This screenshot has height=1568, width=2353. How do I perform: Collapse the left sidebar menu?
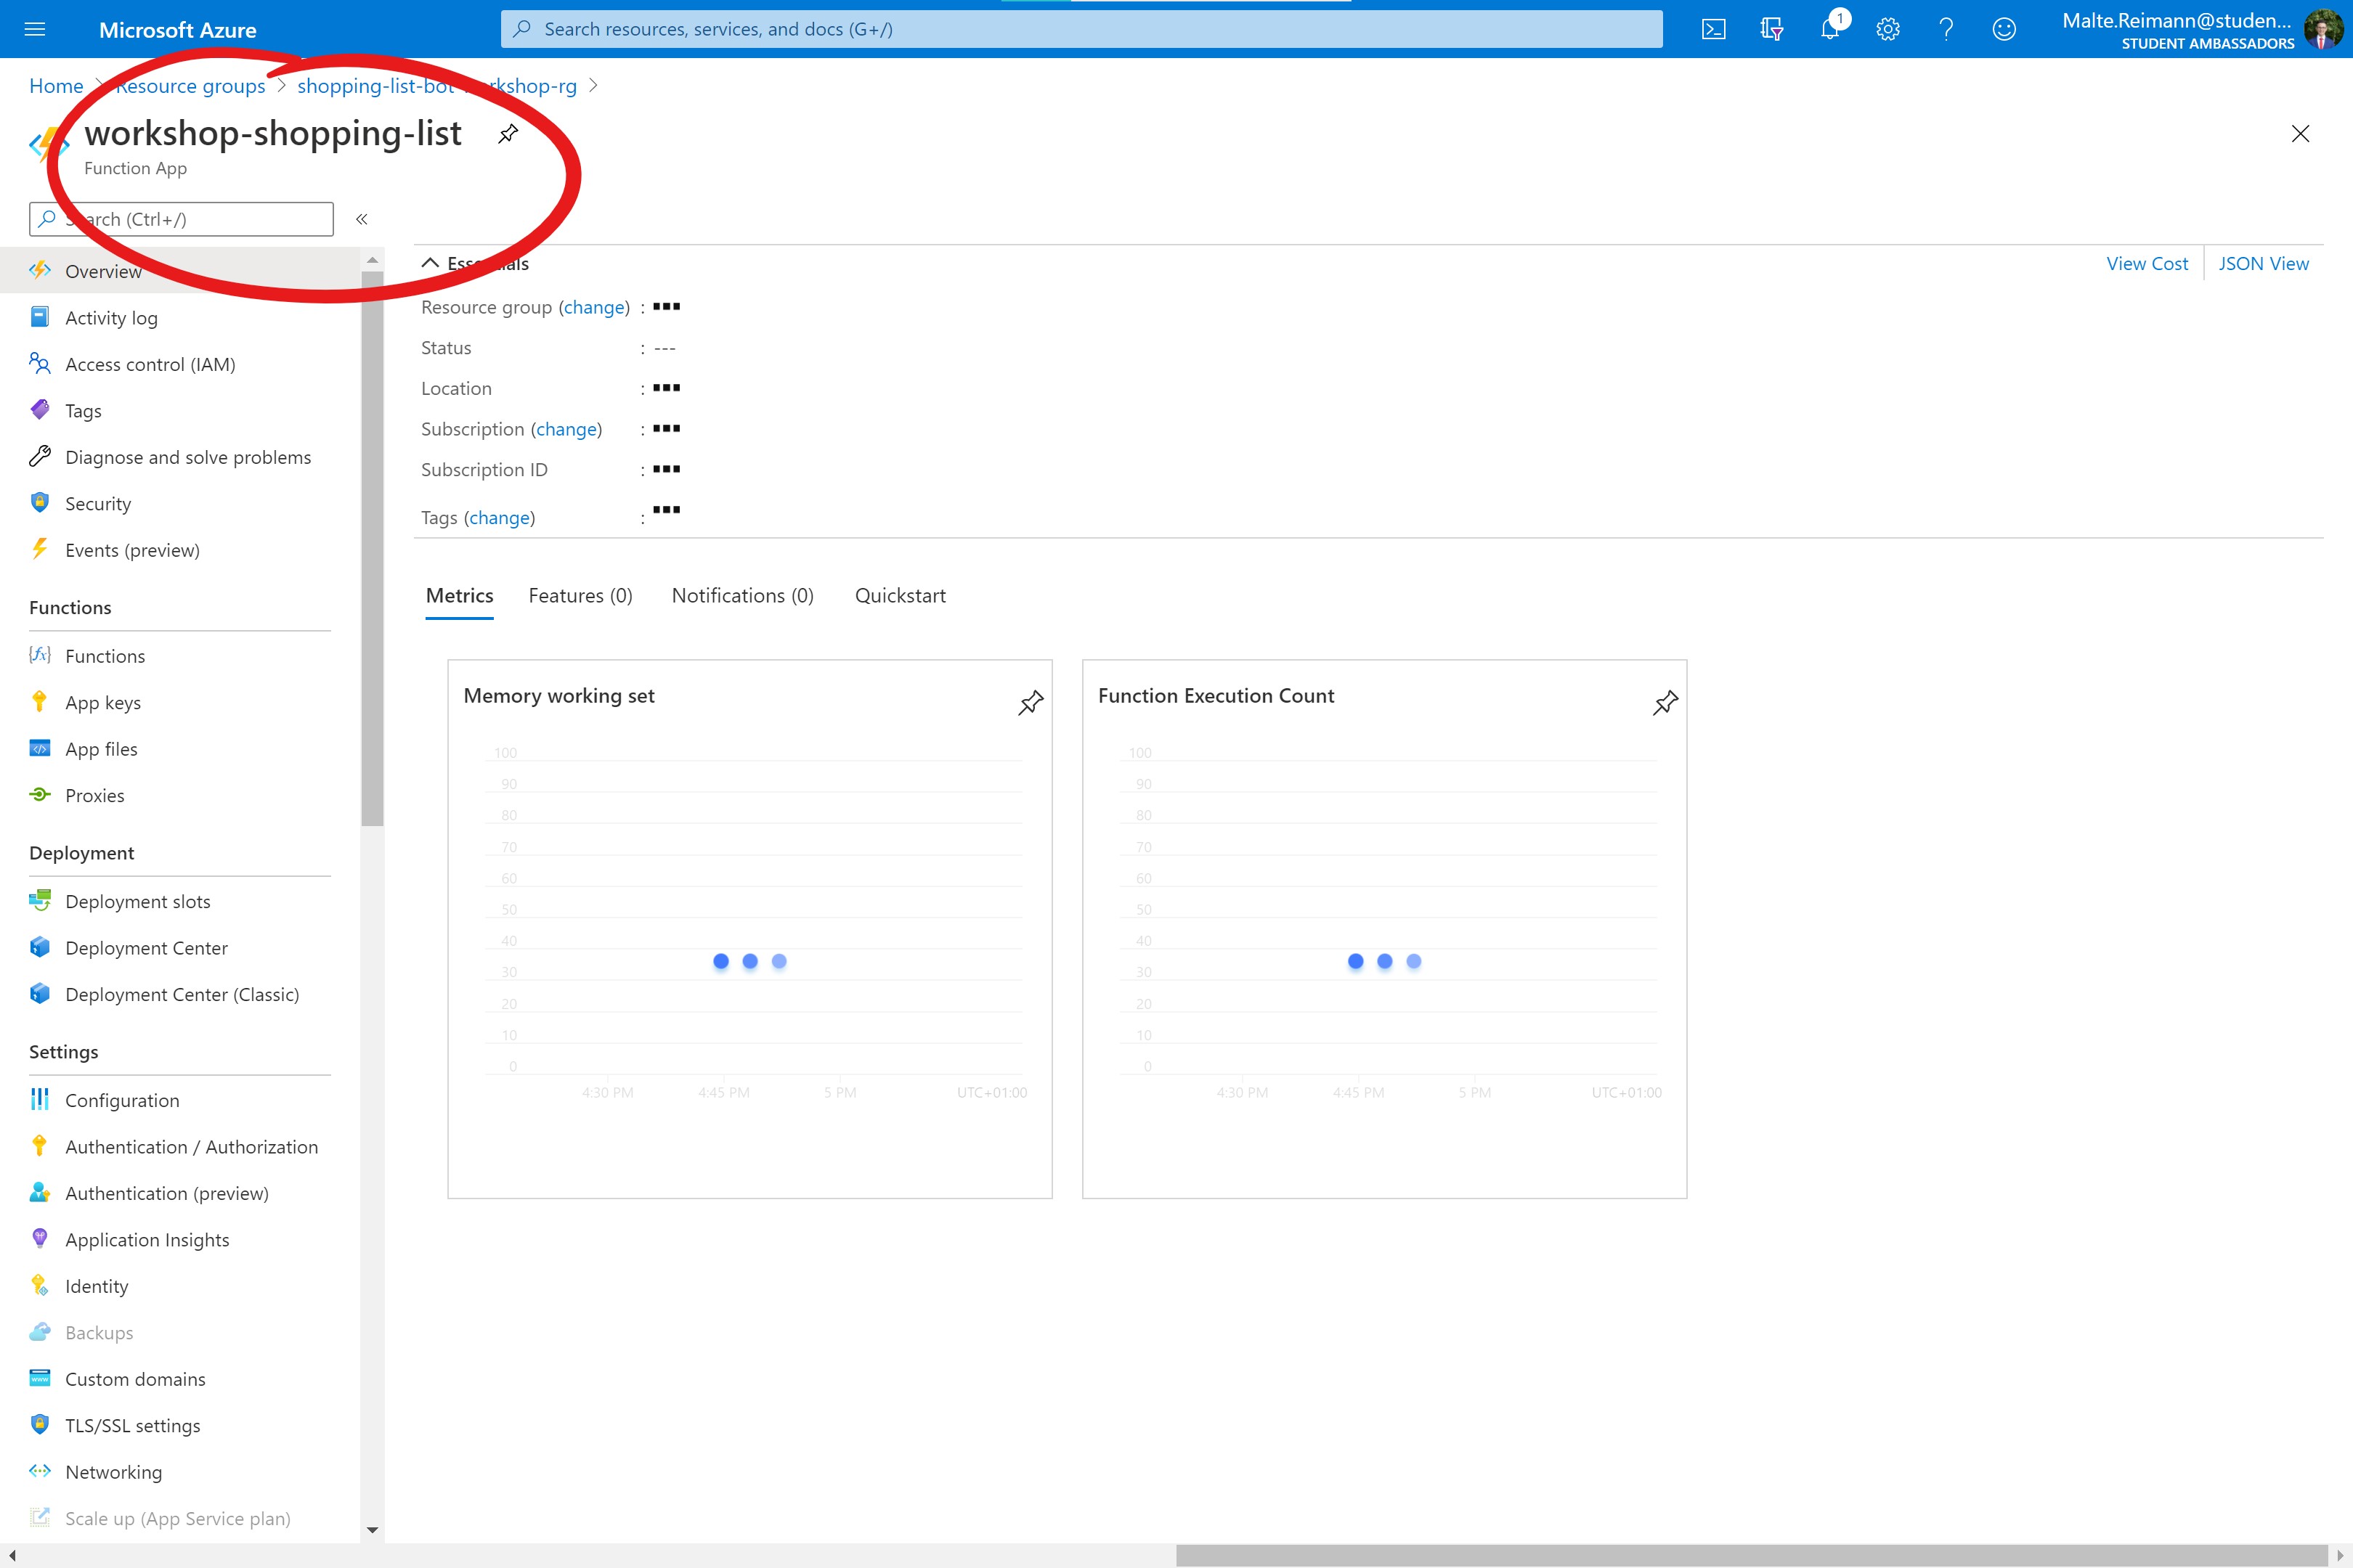click(362, 219)
